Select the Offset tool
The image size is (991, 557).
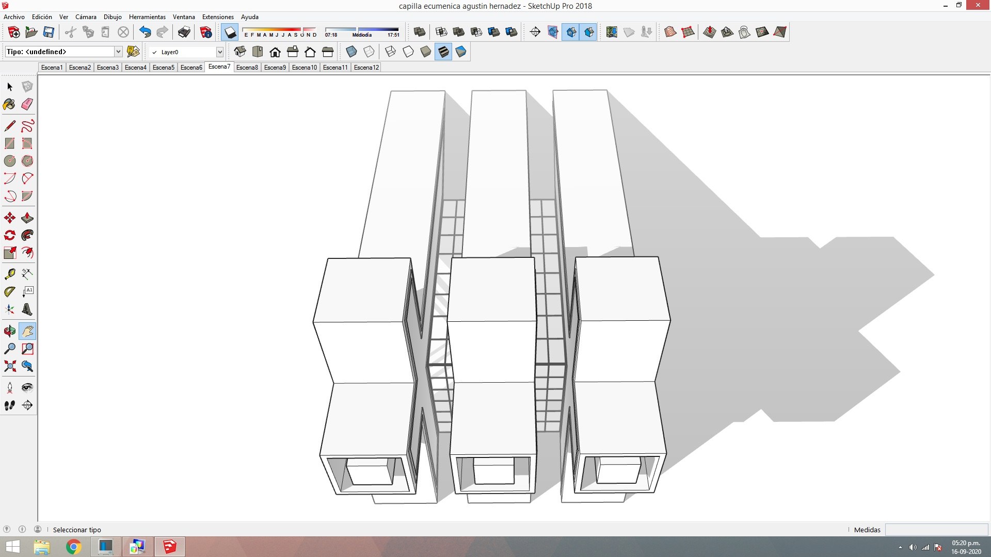coord(27,253)
